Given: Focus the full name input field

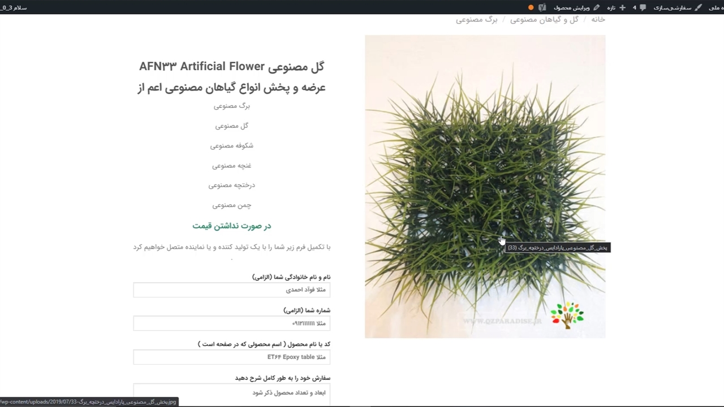Looking at the screenshot, I should tap(231, 290).
